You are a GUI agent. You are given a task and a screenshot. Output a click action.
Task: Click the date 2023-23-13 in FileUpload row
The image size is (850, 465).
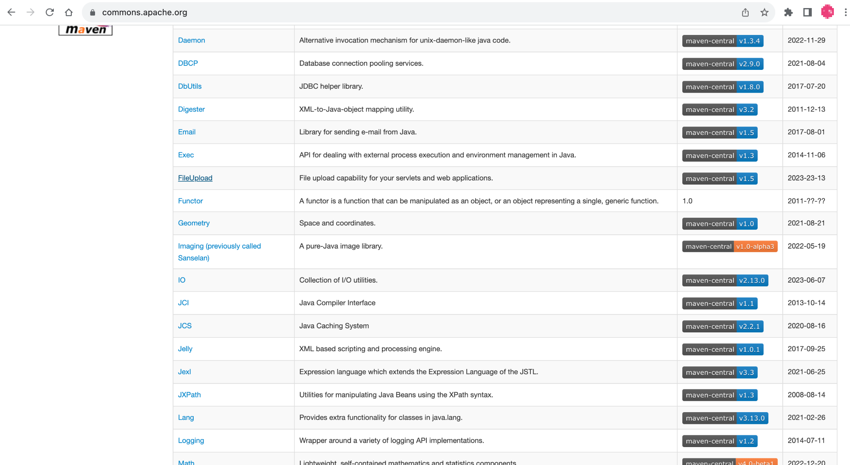pyautogui.click(x=806, y=178)
